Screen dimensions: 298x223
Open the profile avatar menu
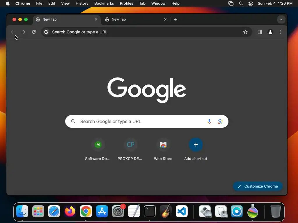(x=270, y=32)
